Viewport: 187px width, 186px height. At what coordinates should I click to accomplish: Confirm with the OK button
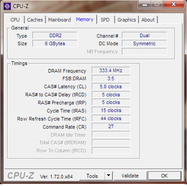pyautogui.click(x=165, y=176)
